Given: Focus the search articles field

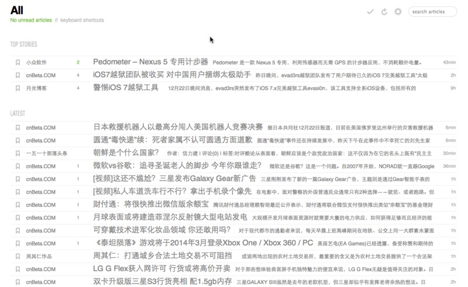Looking at the screenshot, I should [432, 12].
